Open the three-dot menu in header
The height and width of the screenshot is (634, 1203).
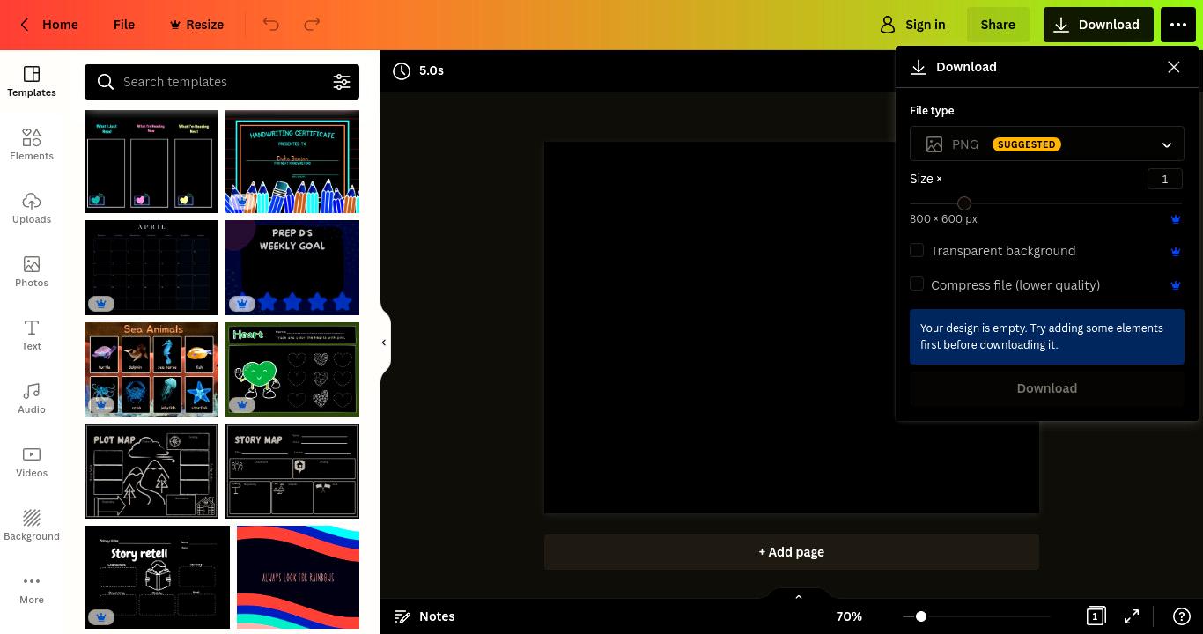tap(1178, 25)
